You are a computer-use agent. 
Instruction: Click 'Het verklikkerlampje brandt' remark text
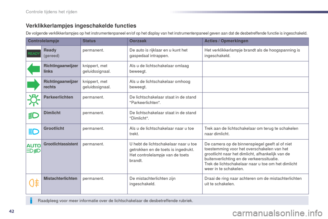252,53
